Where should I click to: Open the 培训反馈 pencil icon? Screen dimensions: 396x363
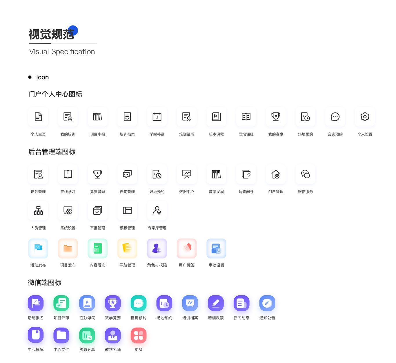point(216,303)
